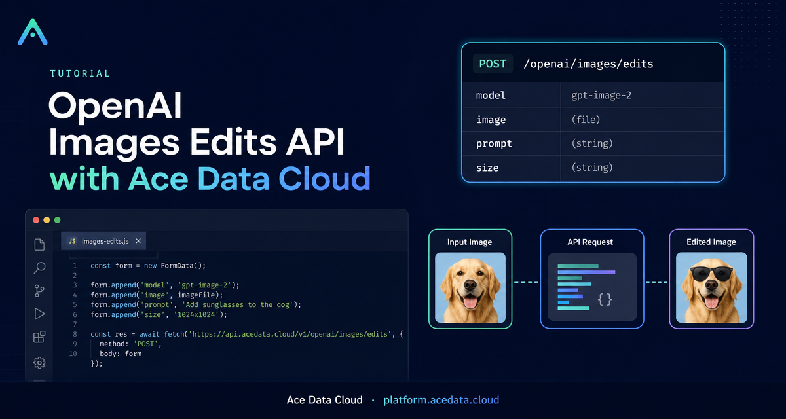Click line number 10 in the gutter
The width and height of the screenshot is (786, 419).
coord(73,354)
